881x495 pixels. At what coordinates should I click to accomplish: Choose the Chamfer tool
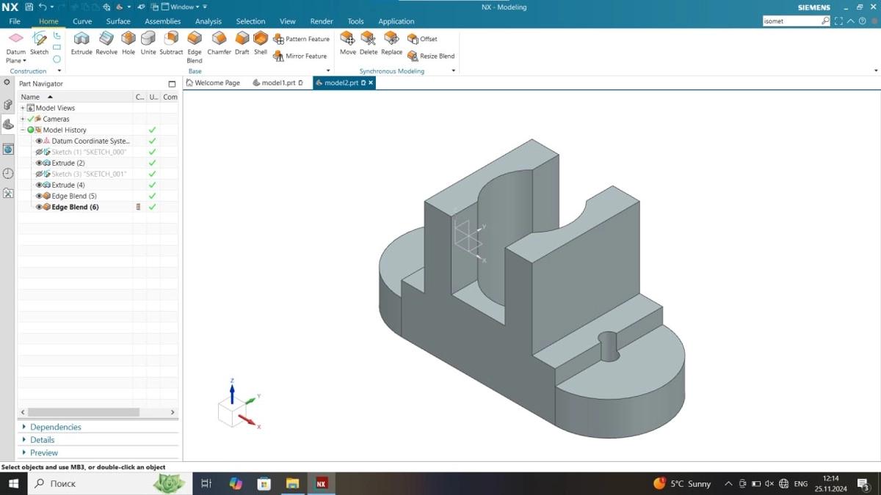click(x=219, y=43)
